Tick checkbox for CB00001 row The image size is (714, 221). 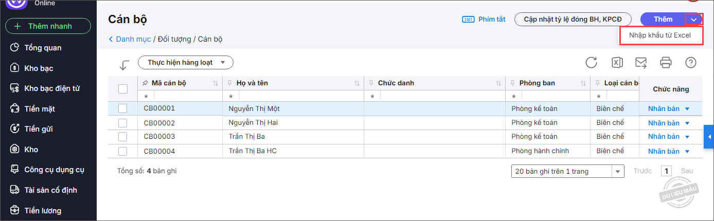tap(122, 108)
